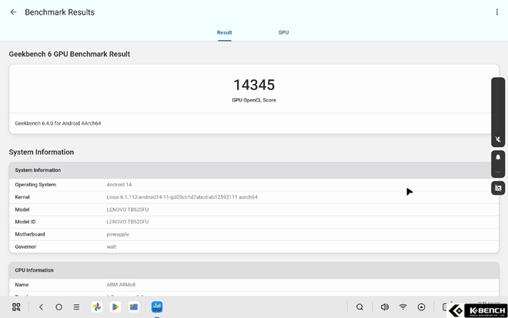Screen dimensions: 508x318
Task: Click the Motherboard row label
Action: point(30,234)
